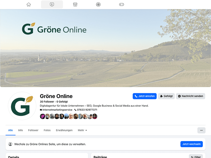
Task: Open first follower avatar with purple image
Action: (43, 116)
